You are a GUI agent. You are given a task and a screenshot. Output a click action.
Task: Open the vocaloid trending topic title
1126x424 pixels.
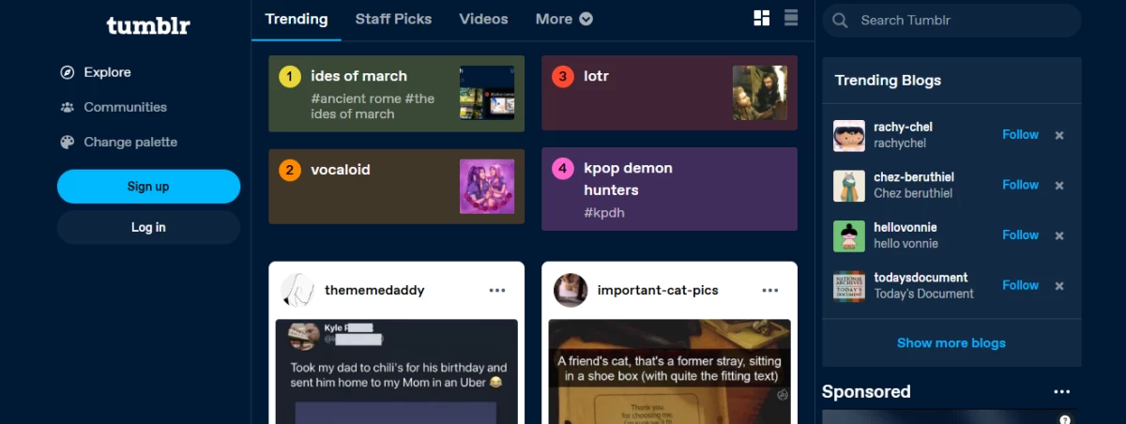tap(341, 170)
